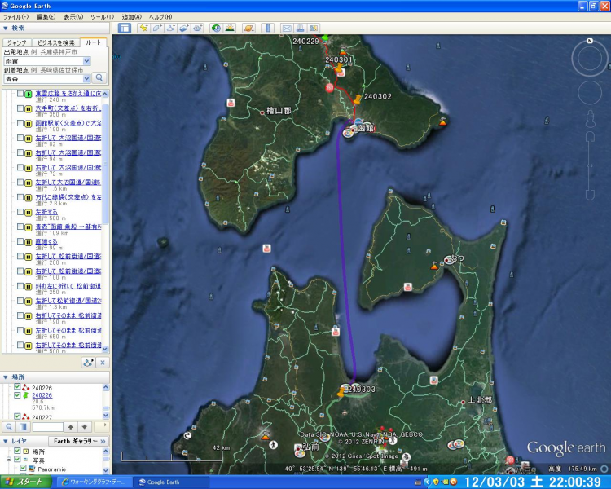Open the Earth ギャラリー button
The image size is (611, 489).
pos(79,441)
